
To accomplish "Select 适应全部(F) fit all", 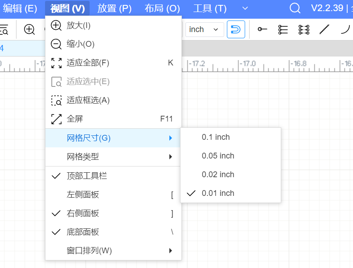I will point(113,63).
